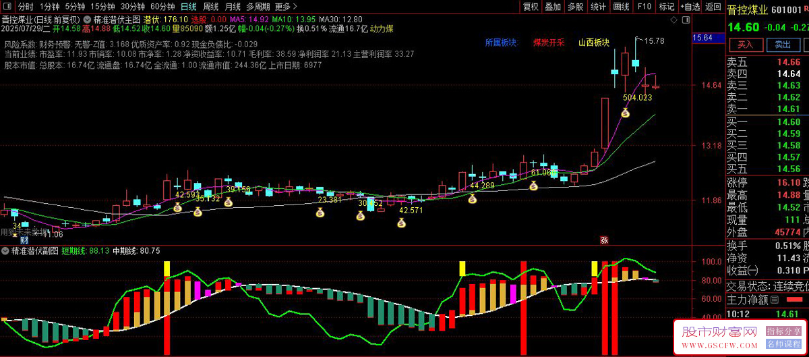Expand the 更多 periods menu
Image resolution: width=809 pixels, height=357 pixels.
click(x=285, y=7)
